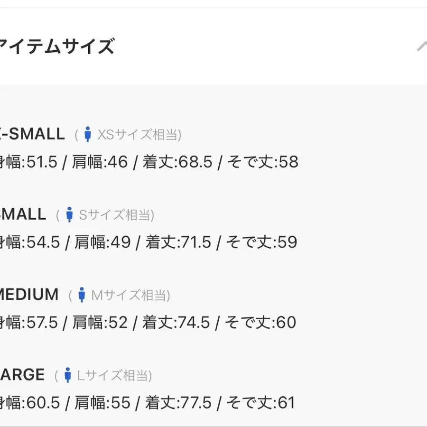This screenshot has height=427, width=427.
Task: Click the blue person icon beside Mサイズ相当
Action: 82,295
